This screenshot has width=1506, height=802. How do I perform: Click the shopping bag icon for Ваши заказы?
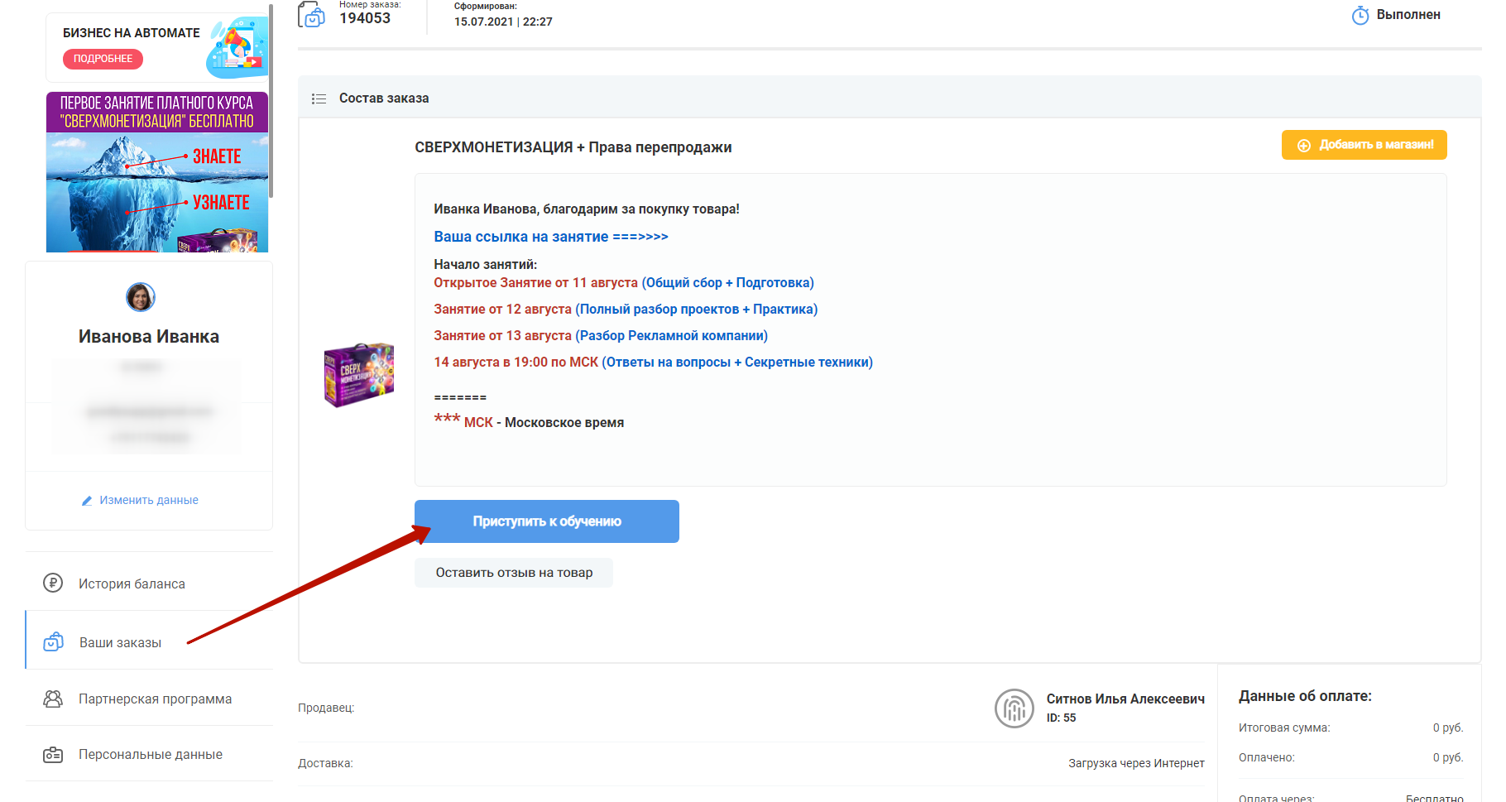click(x=53, y=641)
